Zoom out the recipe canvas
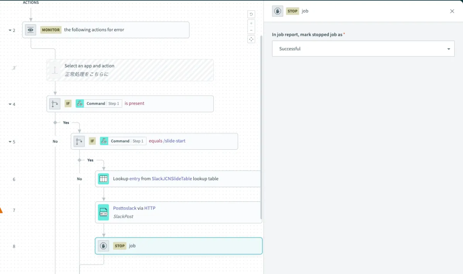Screen dimensions: 463x274 [251, 30]
